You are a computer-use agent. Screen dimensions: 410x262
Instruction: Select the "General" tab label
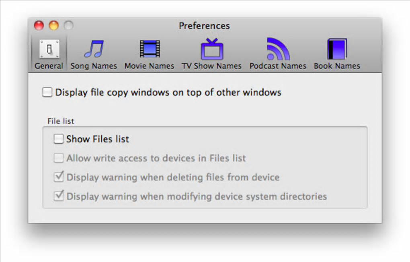click(x=49, y=66)
